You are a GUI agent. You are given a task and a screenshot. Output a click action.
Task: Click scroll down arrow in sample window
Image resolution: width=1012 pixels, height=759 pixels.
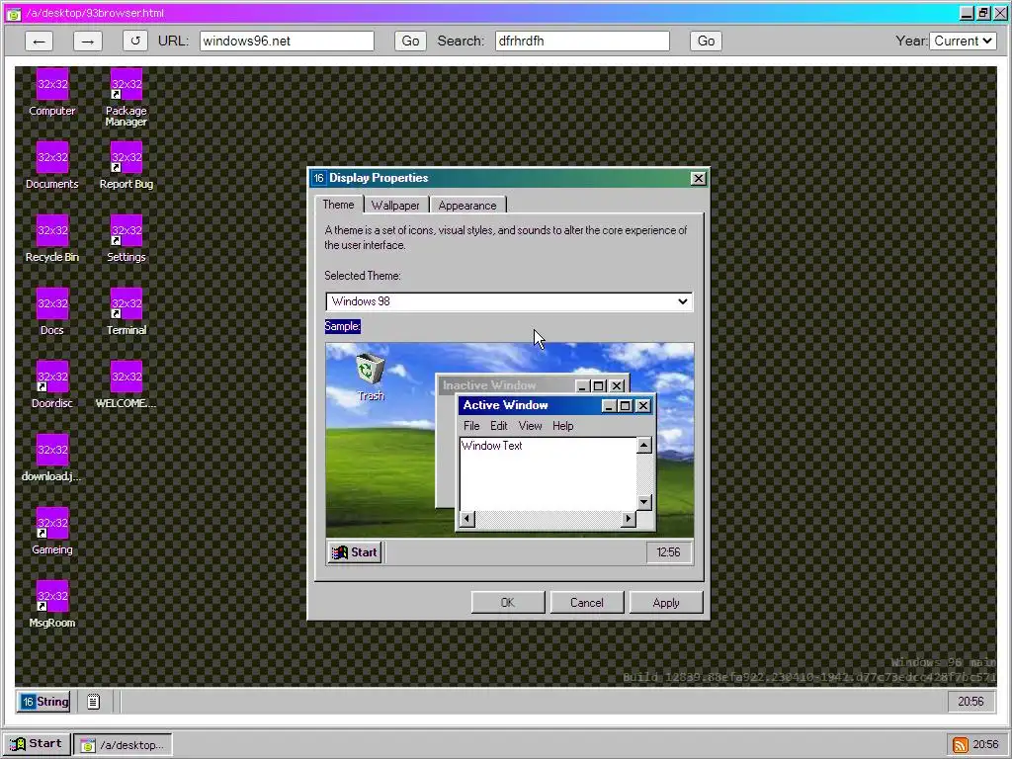click(x=643, y=501)
